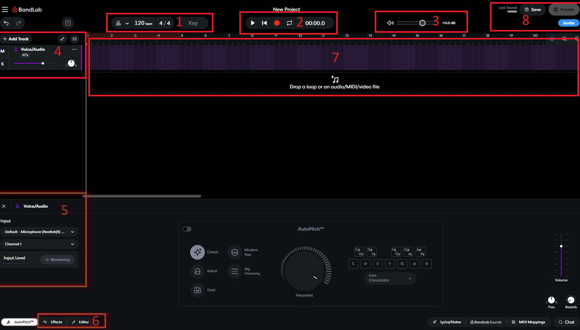
Task: Click the master volume speaker icon
Action: [390, 23]
